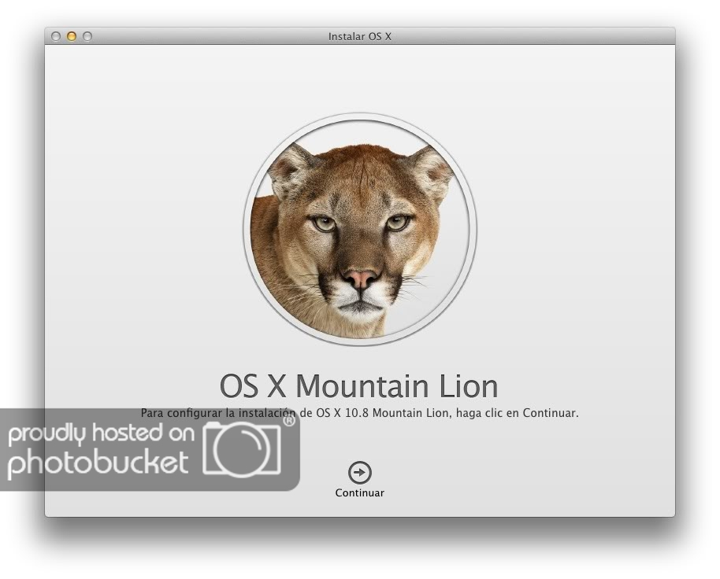Image resolution: width=720 pixels, height=579 pixels.
Task: Close the Instalar OS X window
Action: [56, 36]
